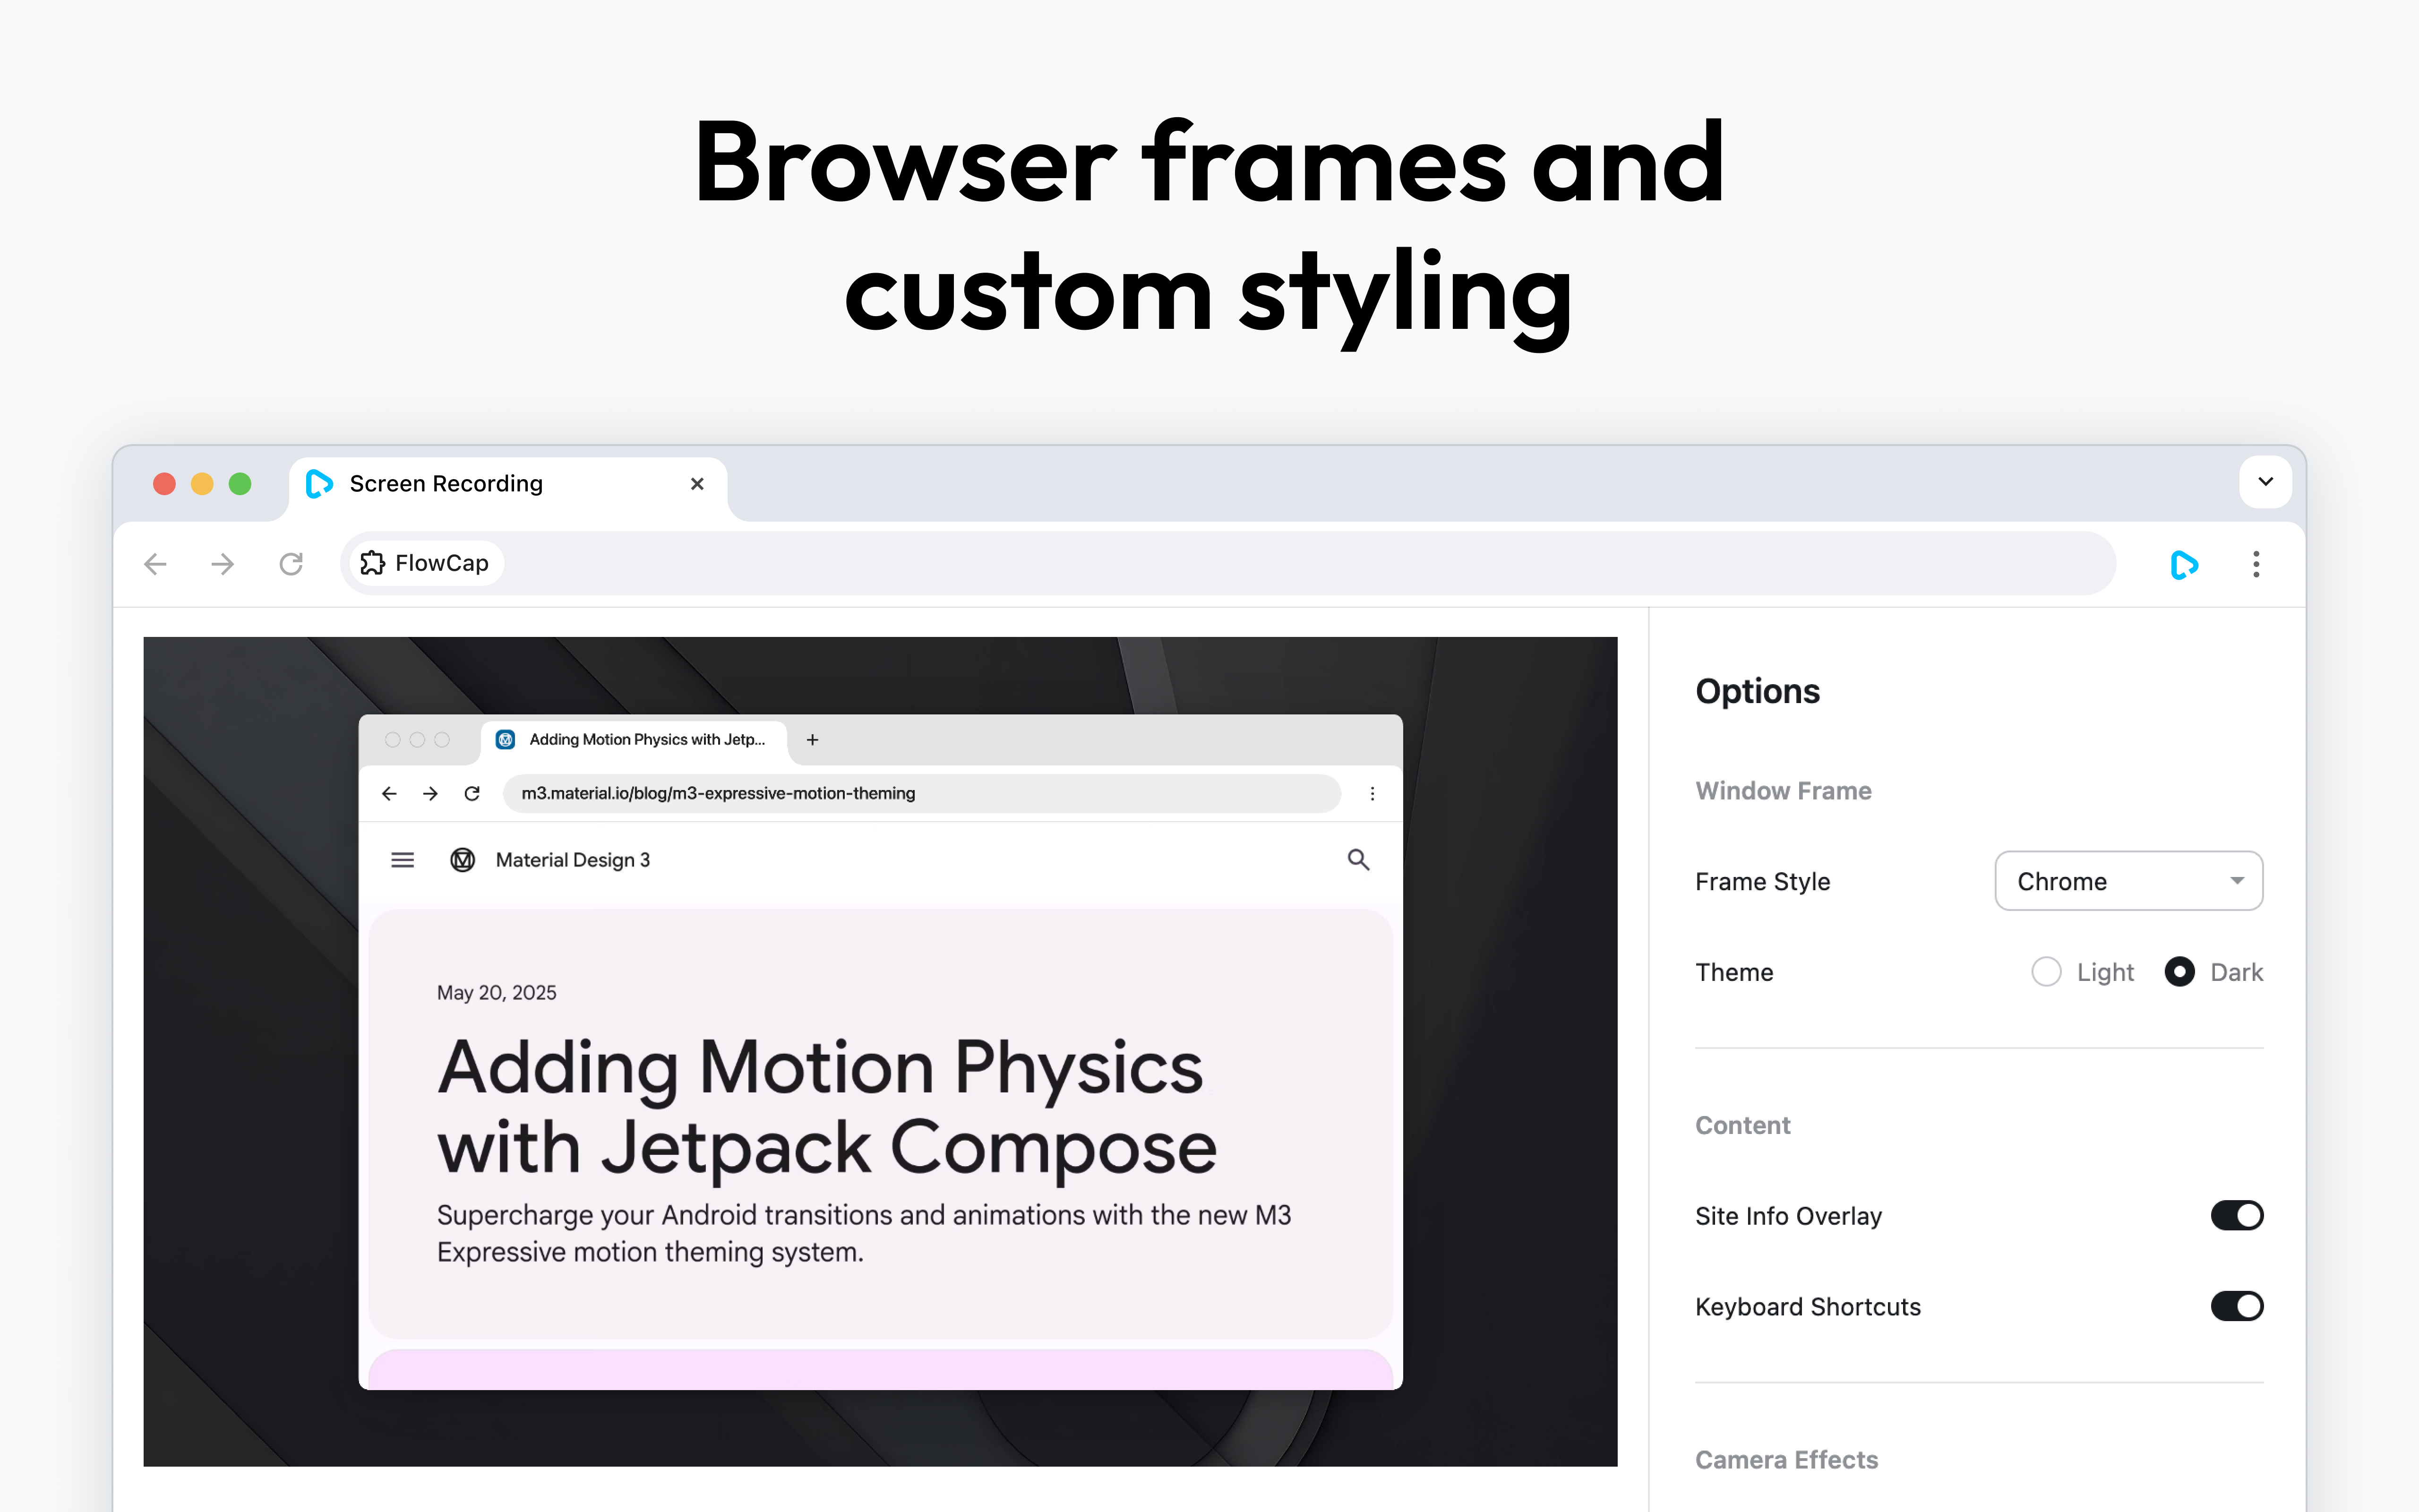2419x1512 pixels.
Task: Click the outer FlowCap address bar
Action: point(1227,564)
